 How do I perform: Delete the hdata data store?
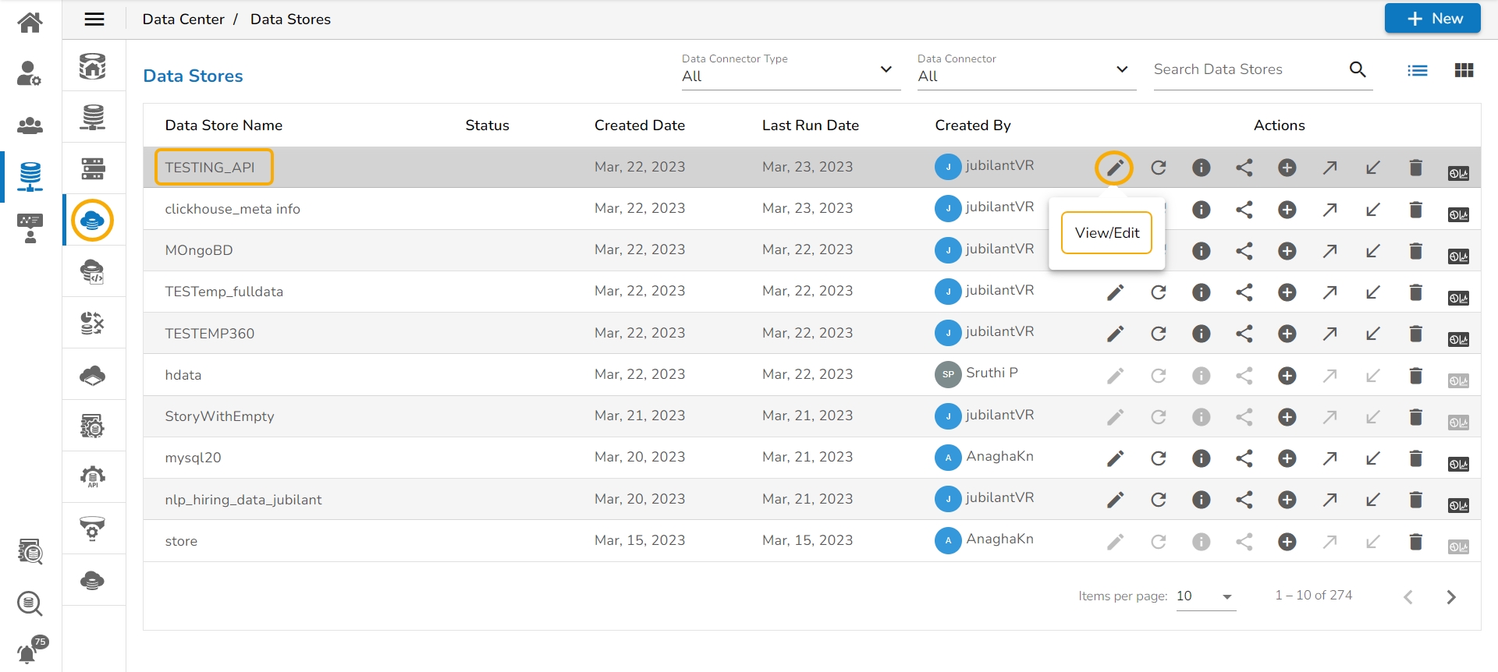tap(1415, 376)
